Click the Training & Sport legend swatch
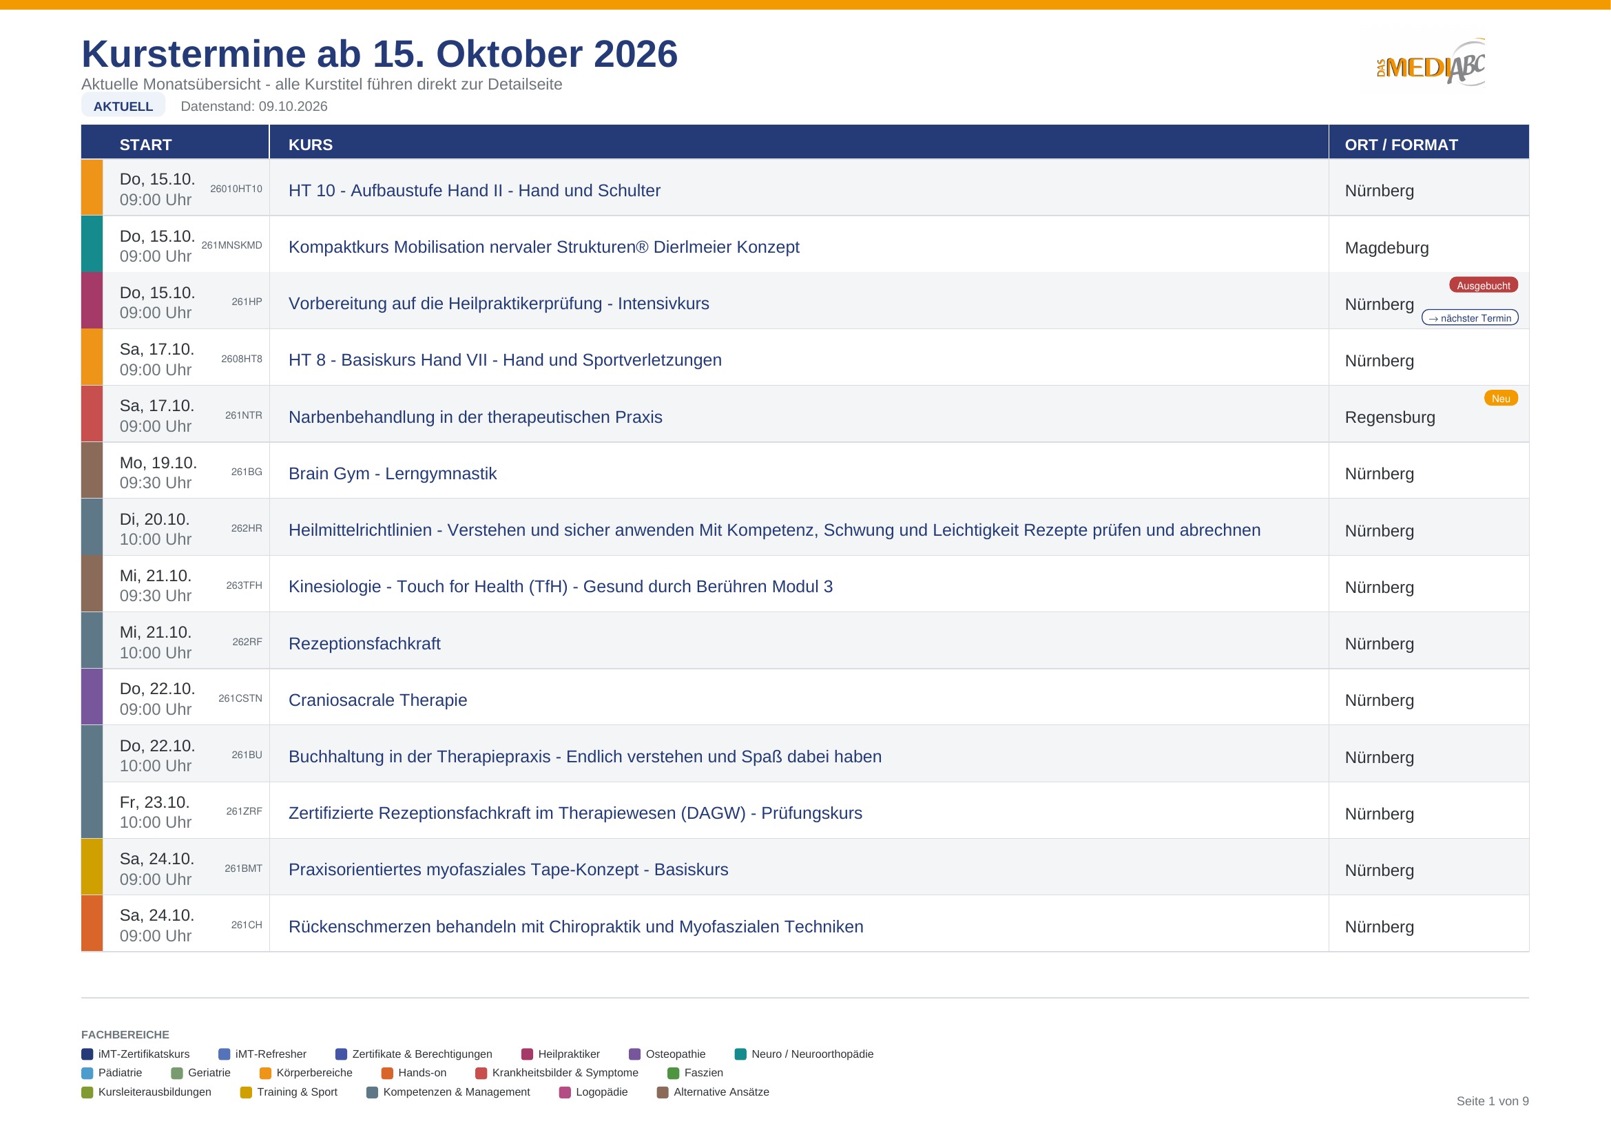The image size is (1611, 1139). pos(246,1091)
